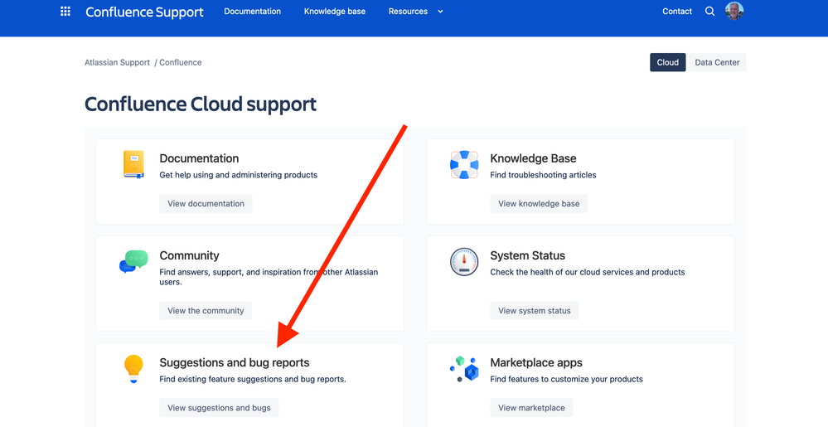The width and height of the screenshot is (828, 427).
Task: Click the Contact link in header
Action: pos(677,11)
